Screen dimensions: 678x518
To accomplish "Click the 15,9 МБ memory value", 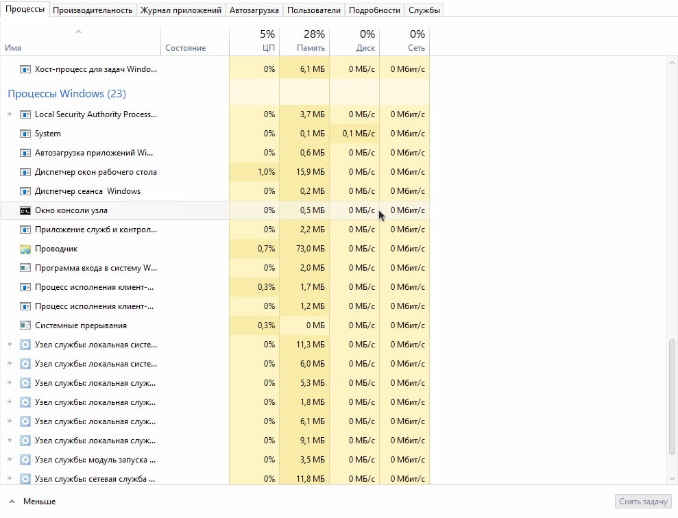I will 311,172.
